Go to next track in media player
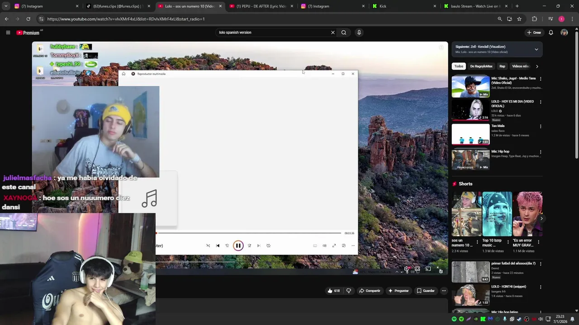Screen dimensions: 579x325 pos(259,246)
